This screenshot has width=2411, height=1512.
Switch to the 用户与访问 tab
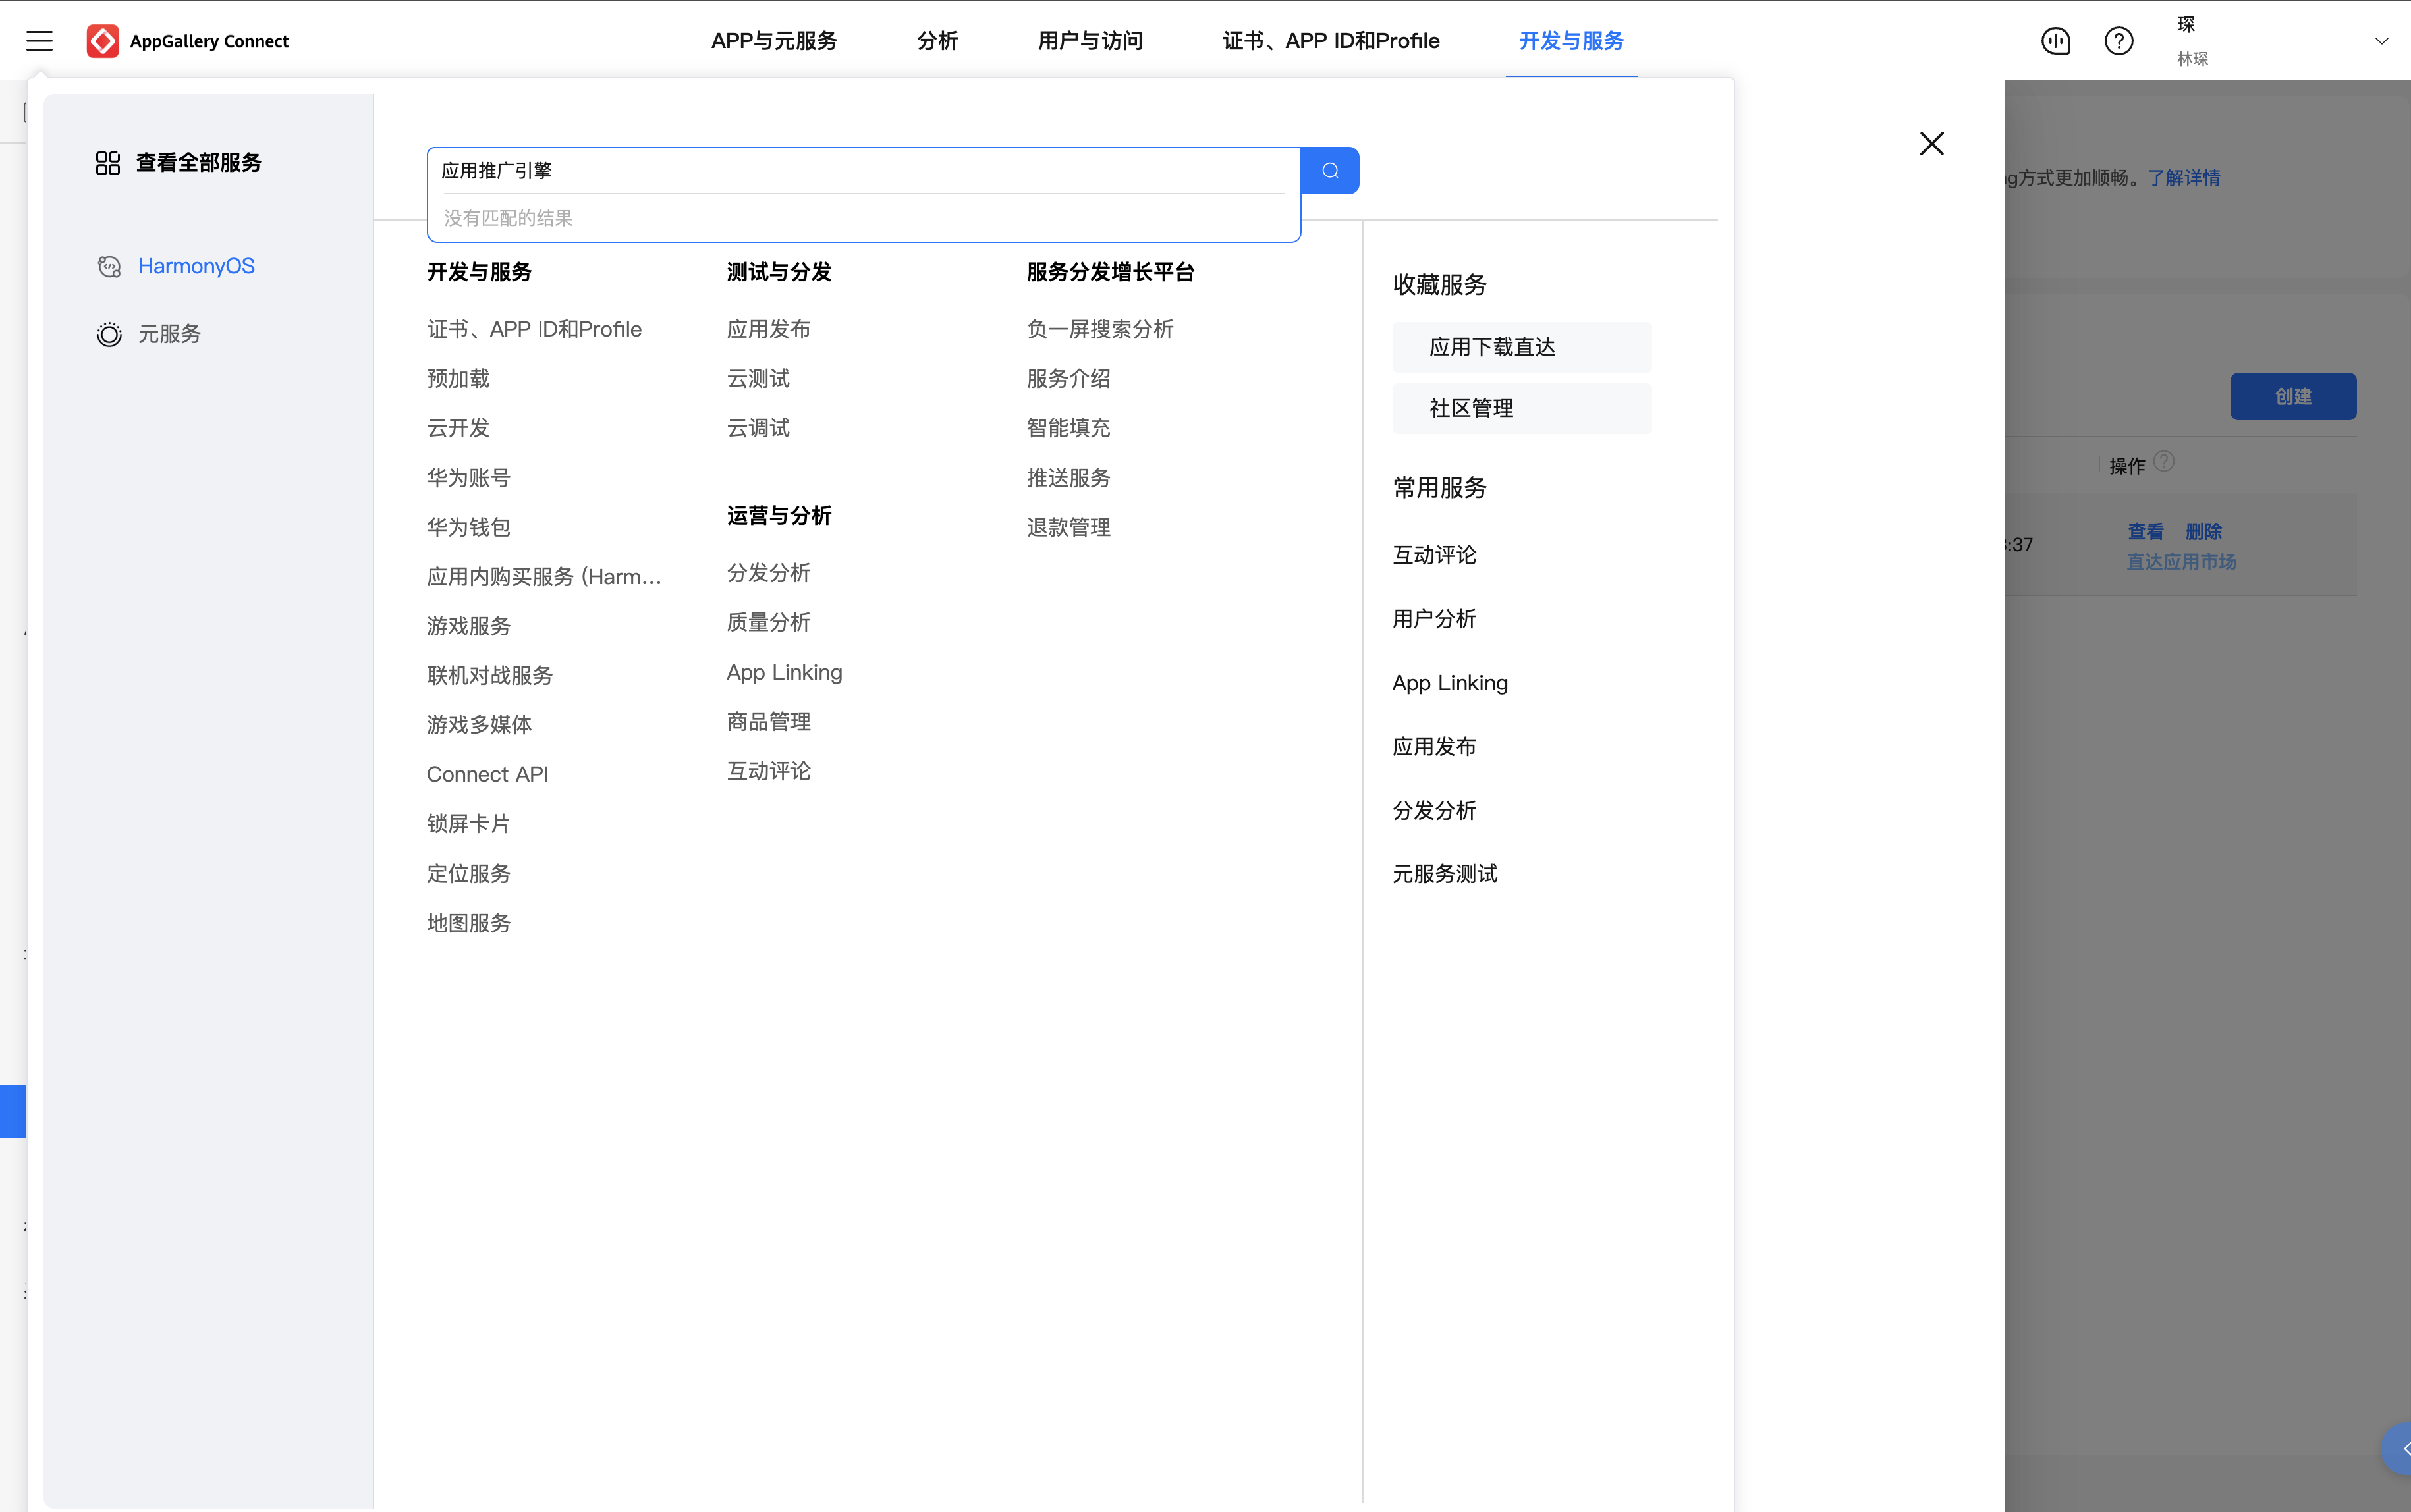(1090, 41)
